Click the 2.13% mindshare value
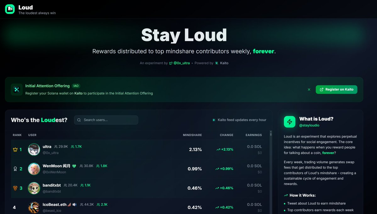The height and width of the screenshot is (214, 377). 195,149
